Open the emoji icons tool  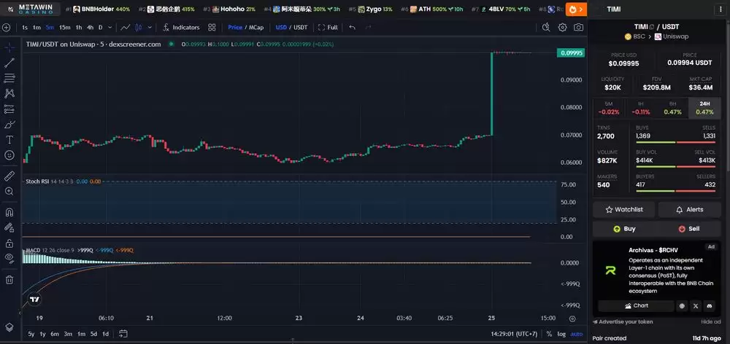tap(9, 155)
